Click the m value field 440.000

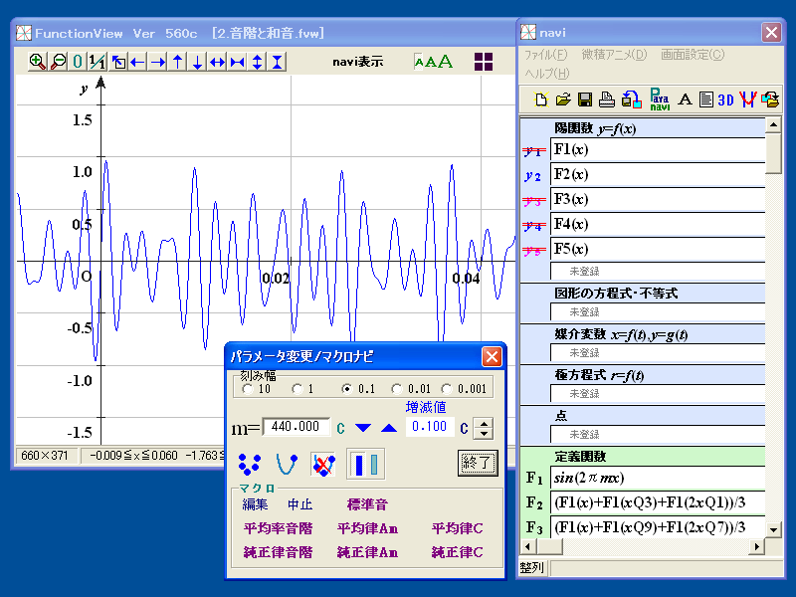[x=296, y=427]
